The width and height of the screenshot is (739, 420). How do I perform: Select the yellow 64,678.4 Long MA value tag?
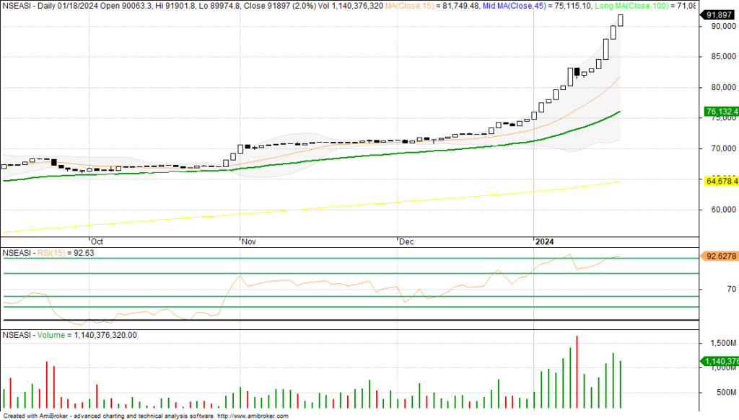pos(720,181)
